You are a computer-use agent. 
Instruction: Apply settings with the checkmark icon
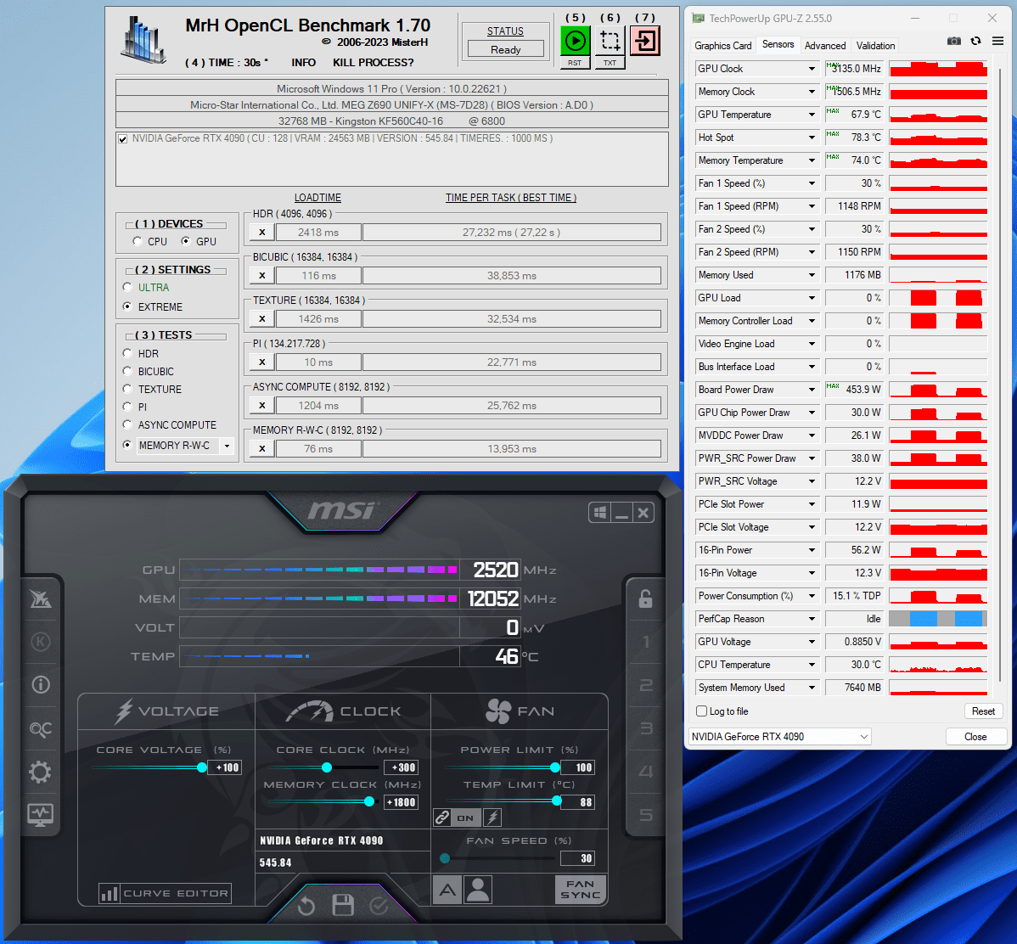pos(379,906)
